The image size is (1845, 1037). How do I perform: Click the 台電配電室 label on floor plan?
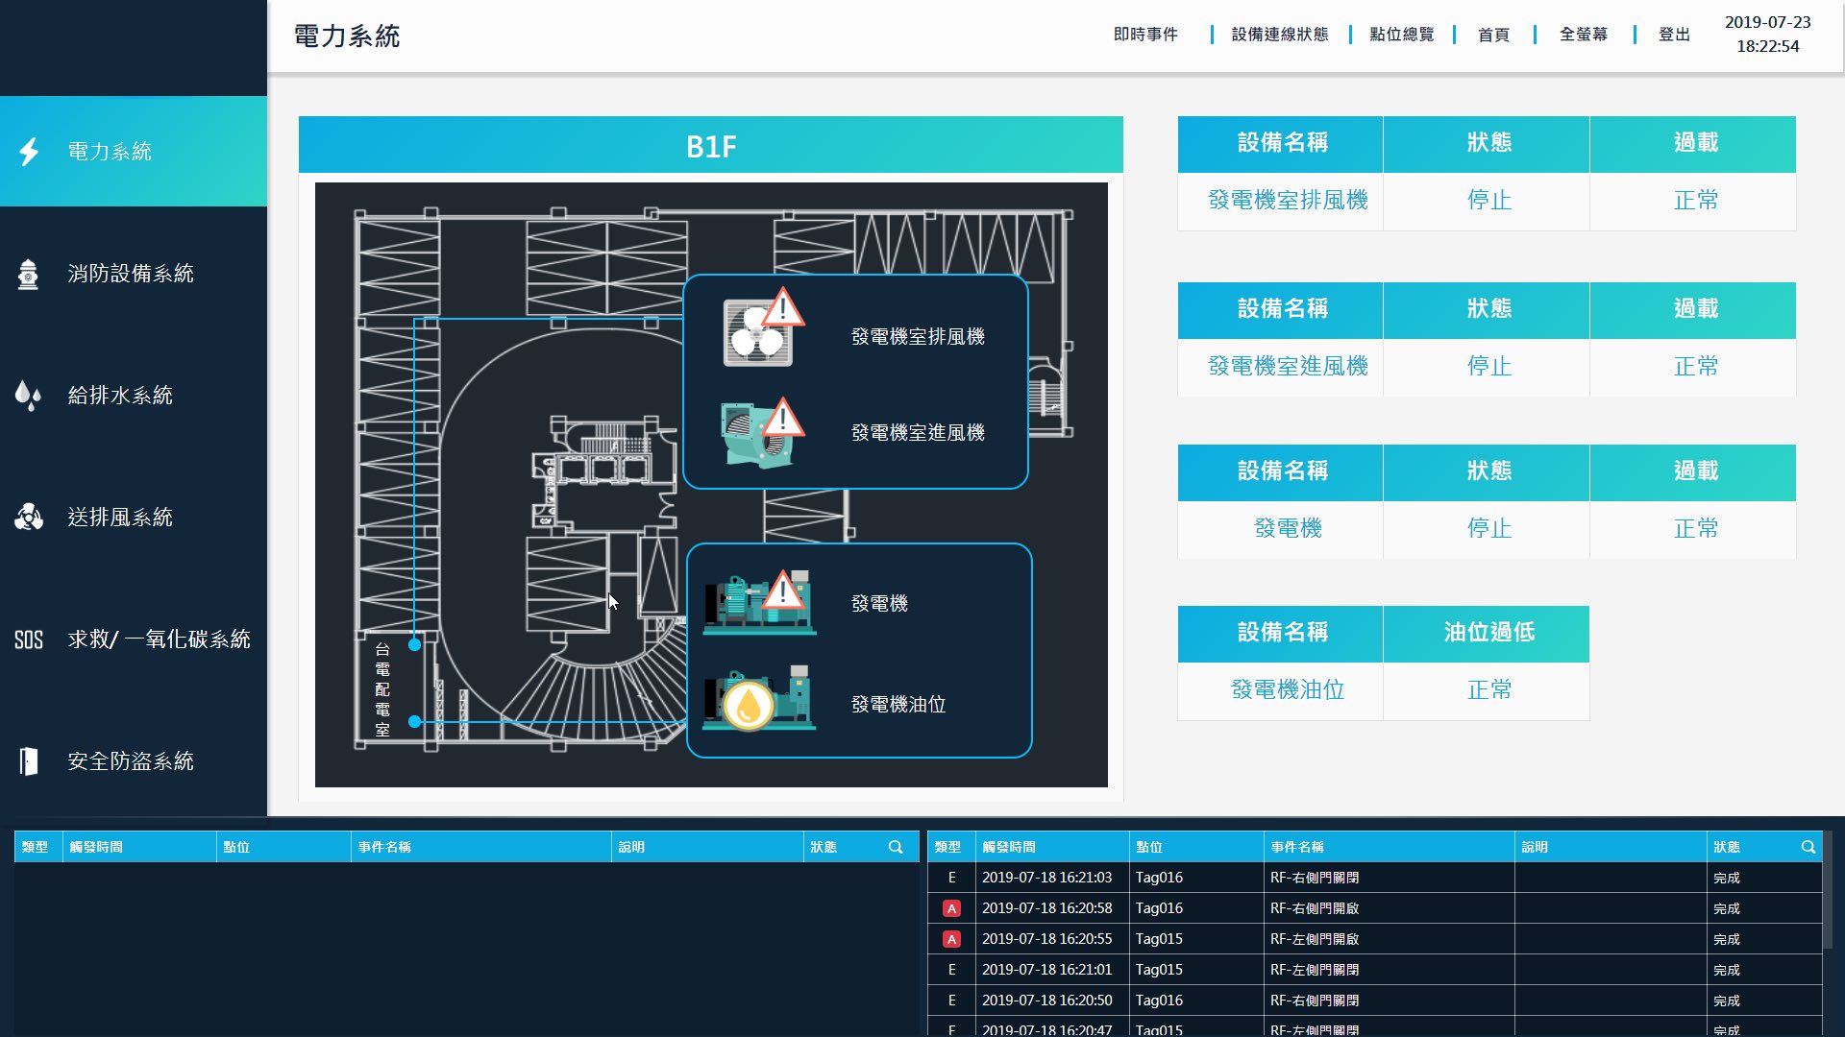[382, 689]
